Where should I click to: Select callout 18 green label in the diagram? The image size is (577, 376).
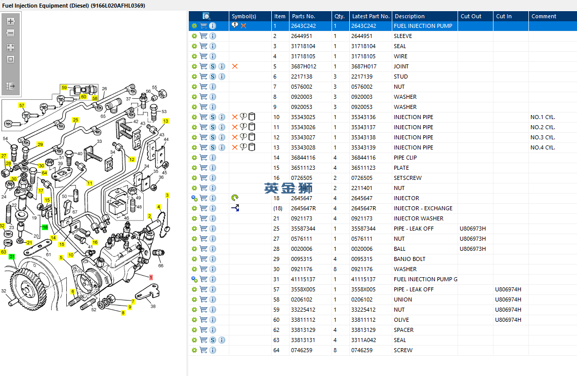45,227
